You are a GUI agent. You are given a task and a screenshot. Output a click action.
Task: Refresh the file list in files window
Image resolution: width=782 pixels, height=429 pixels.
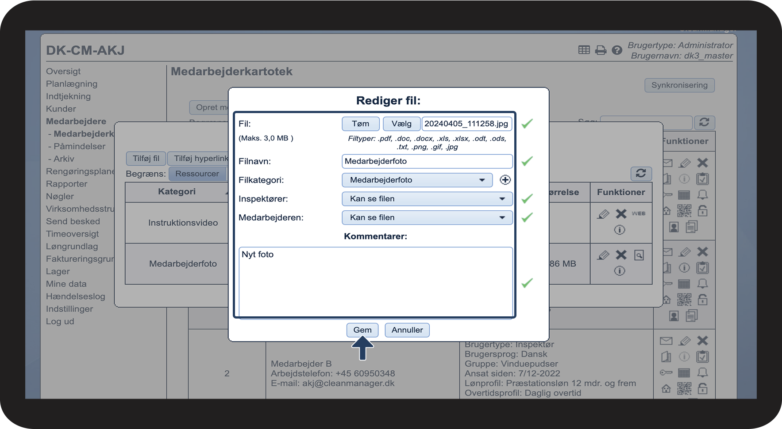tap(641, 173)
